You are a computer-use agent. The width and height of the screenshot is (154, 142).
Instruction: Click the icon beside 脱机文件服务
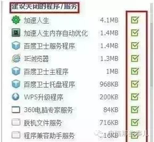16,122
